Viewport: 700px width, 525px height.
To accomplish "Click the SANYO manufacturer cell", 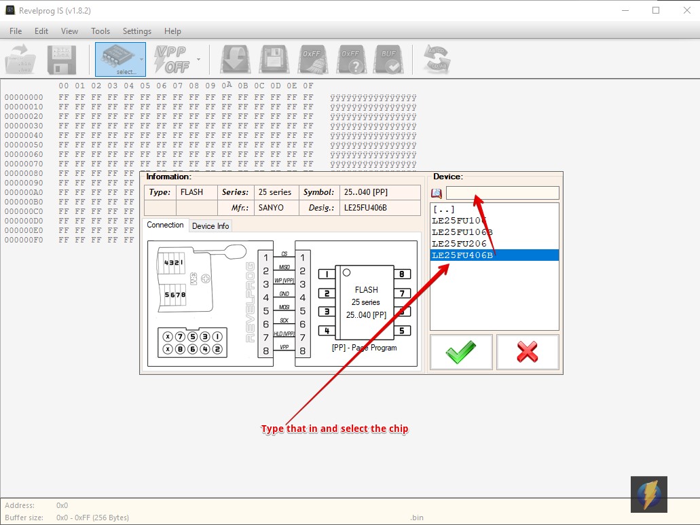I will point(276,208).
